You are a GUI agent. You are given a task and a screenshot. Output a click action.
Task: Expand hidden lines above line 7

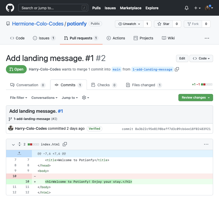click(19, 153)
